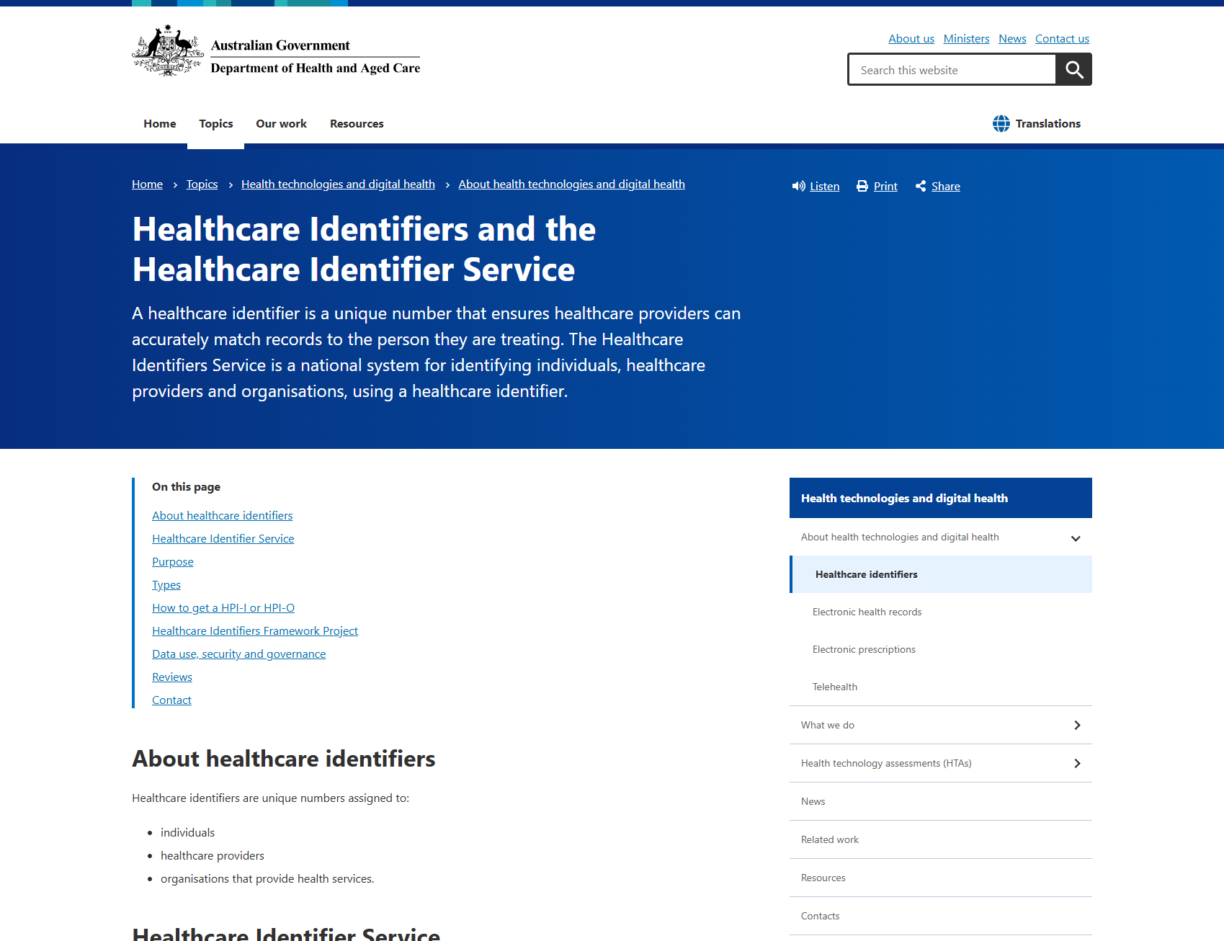This screenshot has height=941, width=1224.
Task: Click the search magnifier icon
Action: pos(1073,69)
